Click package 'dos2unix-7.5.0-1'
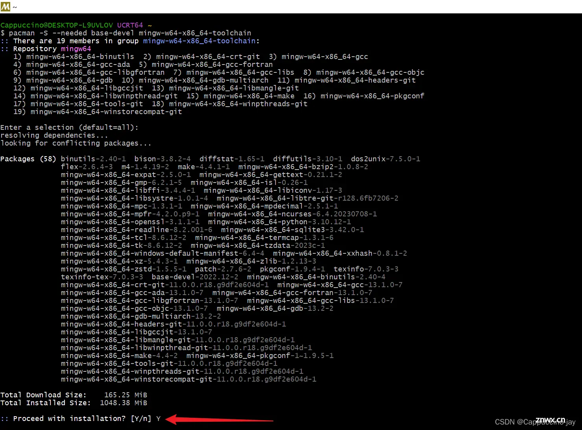The width and height of the screenshot is (582, 430). coord(386,159)
